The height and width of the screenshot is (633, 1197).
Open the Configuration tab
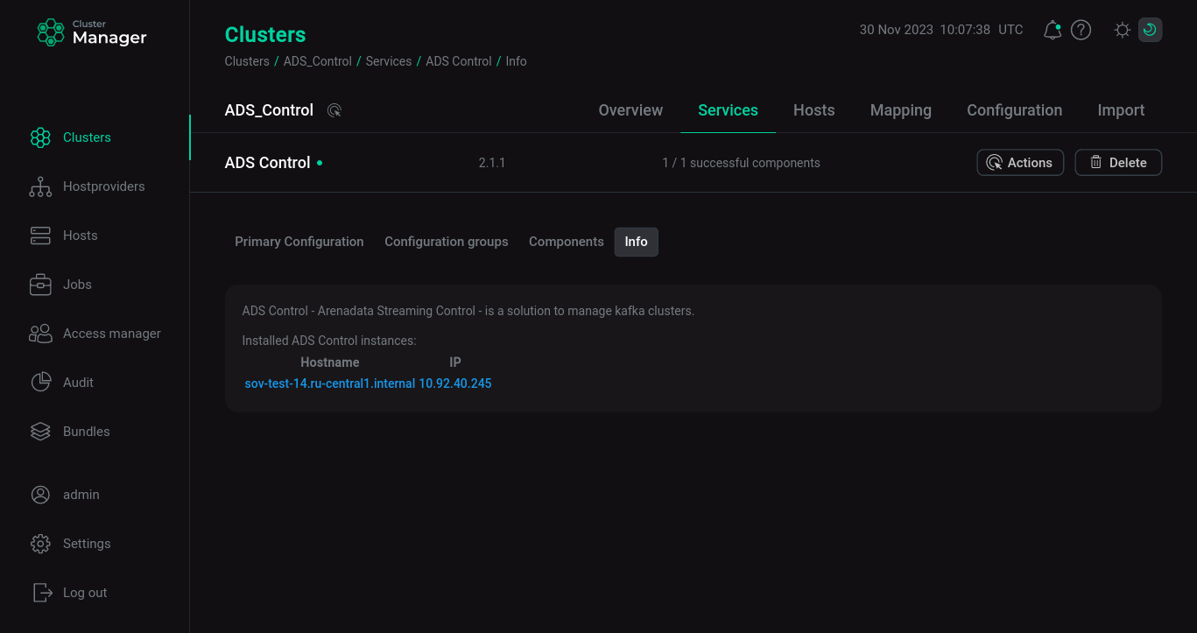tap(1014, 110)
